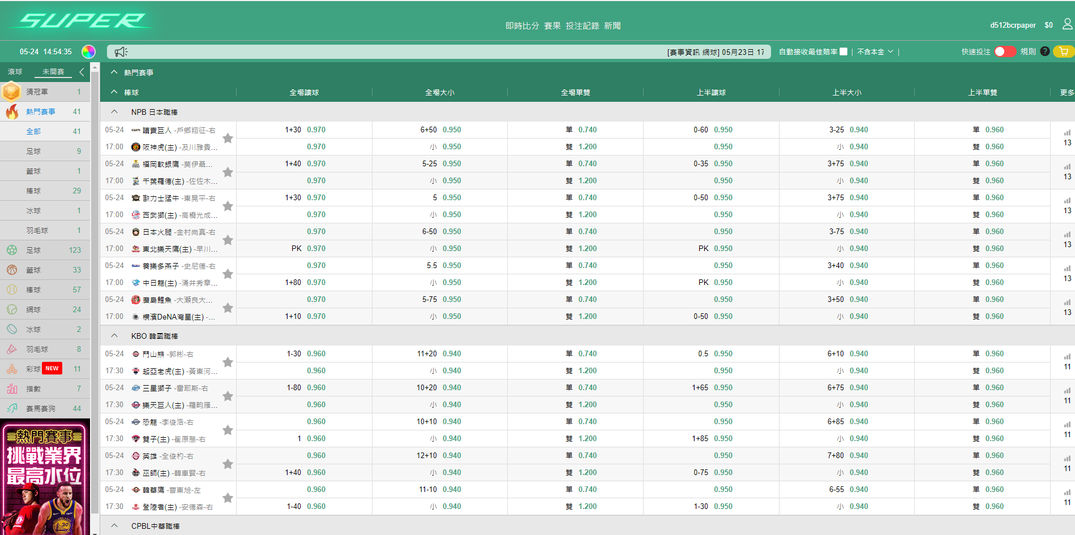Open 投注記錄 in top navigation
This screenshot has width=1075, height=535.
tap(582, 26)
